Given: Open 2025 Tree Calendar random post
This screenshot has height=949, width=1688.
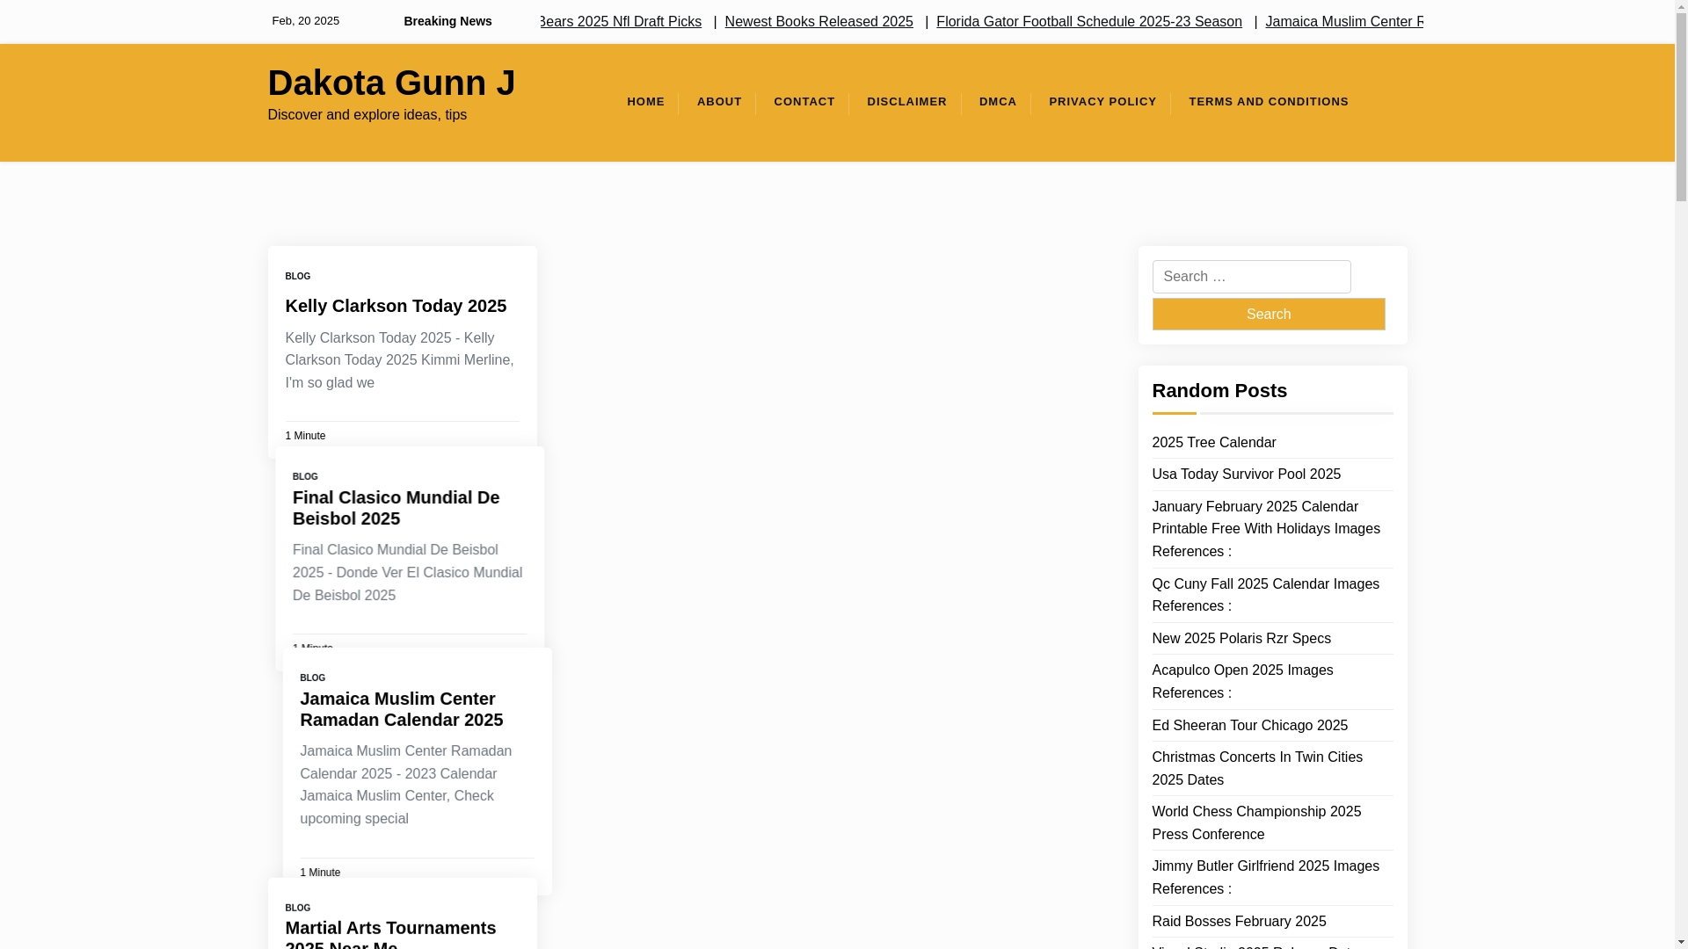Looking at the screenshot, I should coord(1213,443).
